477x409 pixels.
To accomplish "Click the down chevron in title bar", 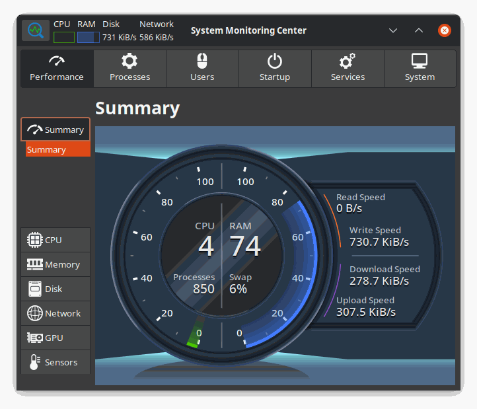I will click(393, 30).
